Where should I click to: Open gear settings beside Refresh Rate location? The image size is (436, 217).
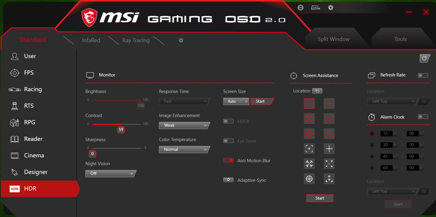click(424, 101)
